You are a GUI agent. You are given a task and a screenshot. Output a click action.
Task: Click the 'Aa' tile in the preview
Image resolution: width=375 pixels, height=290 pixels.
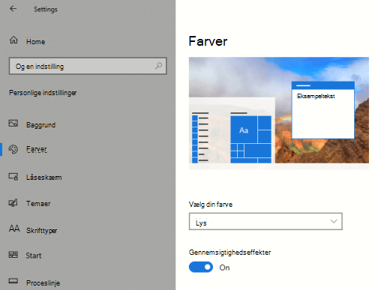[x=244, y=130]
